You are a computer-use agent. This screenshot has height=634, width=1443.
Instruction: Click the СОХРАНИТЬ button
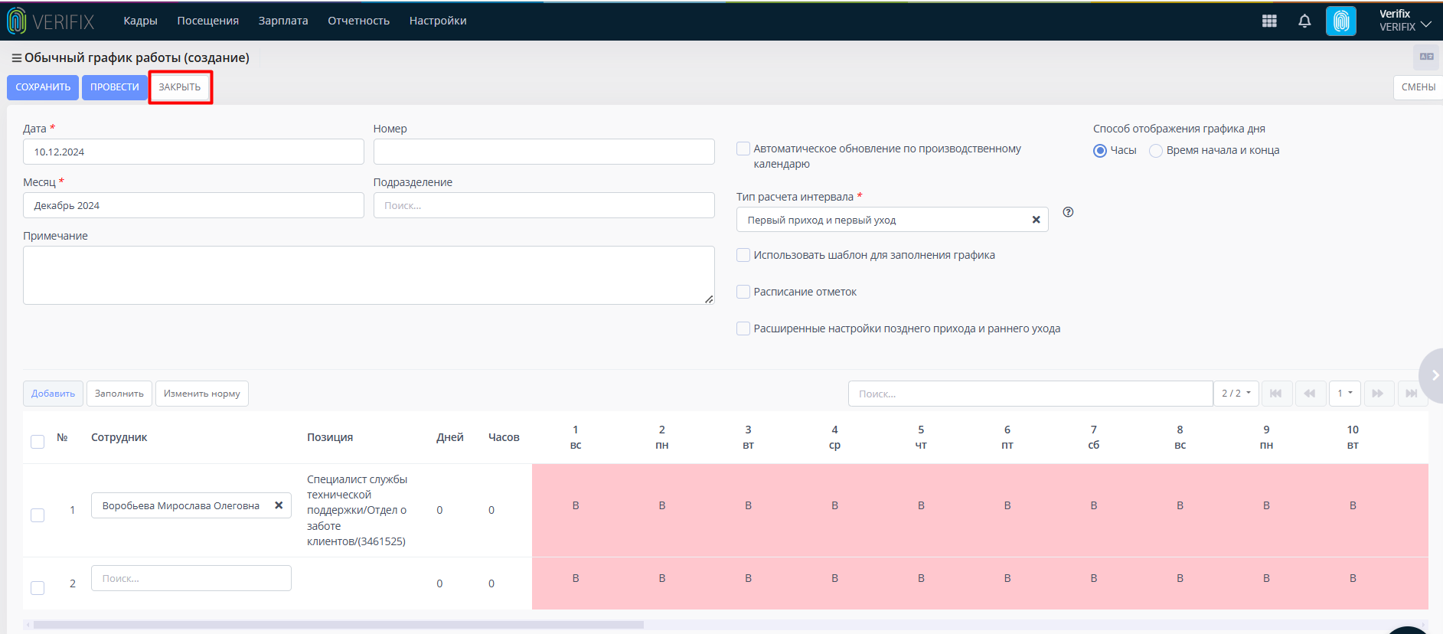point(43,87)
